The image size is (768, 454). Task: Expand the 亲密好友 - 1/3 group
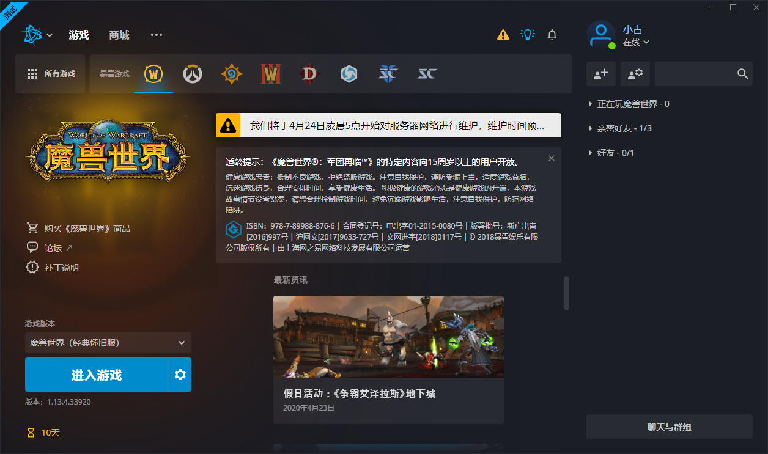pyautogui.click(x=620, y=128)
